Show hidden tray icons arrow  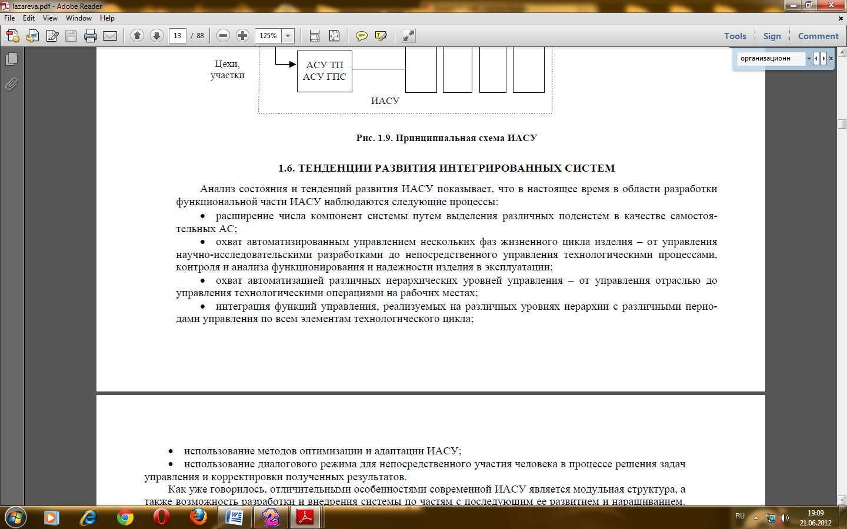coord(756,518)
